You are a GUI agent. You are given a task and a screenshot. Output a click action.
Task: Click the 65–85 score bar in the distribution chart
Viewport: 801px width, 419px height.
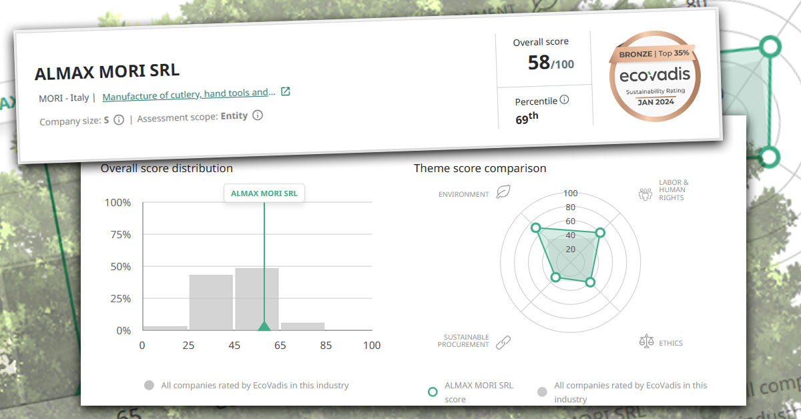[x=302, y=326]
